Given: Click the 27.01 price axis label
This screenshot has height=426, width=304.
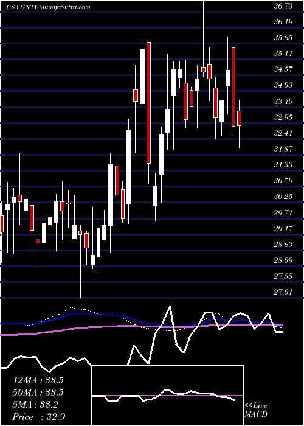Looking at the screenshot, I should click(x=283, y=292).
